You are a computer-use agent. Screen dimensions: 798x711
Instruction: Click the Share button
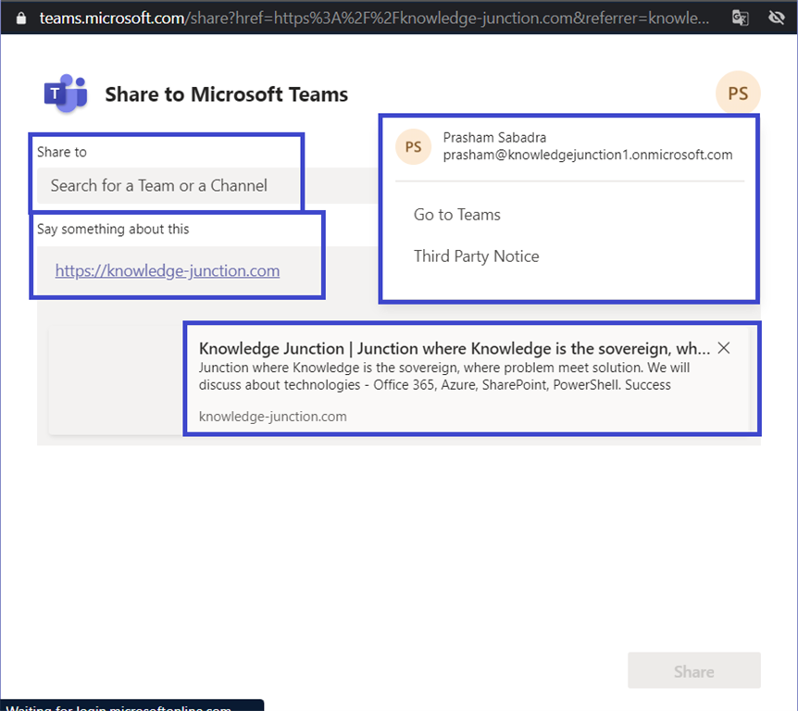coord(693,671)
